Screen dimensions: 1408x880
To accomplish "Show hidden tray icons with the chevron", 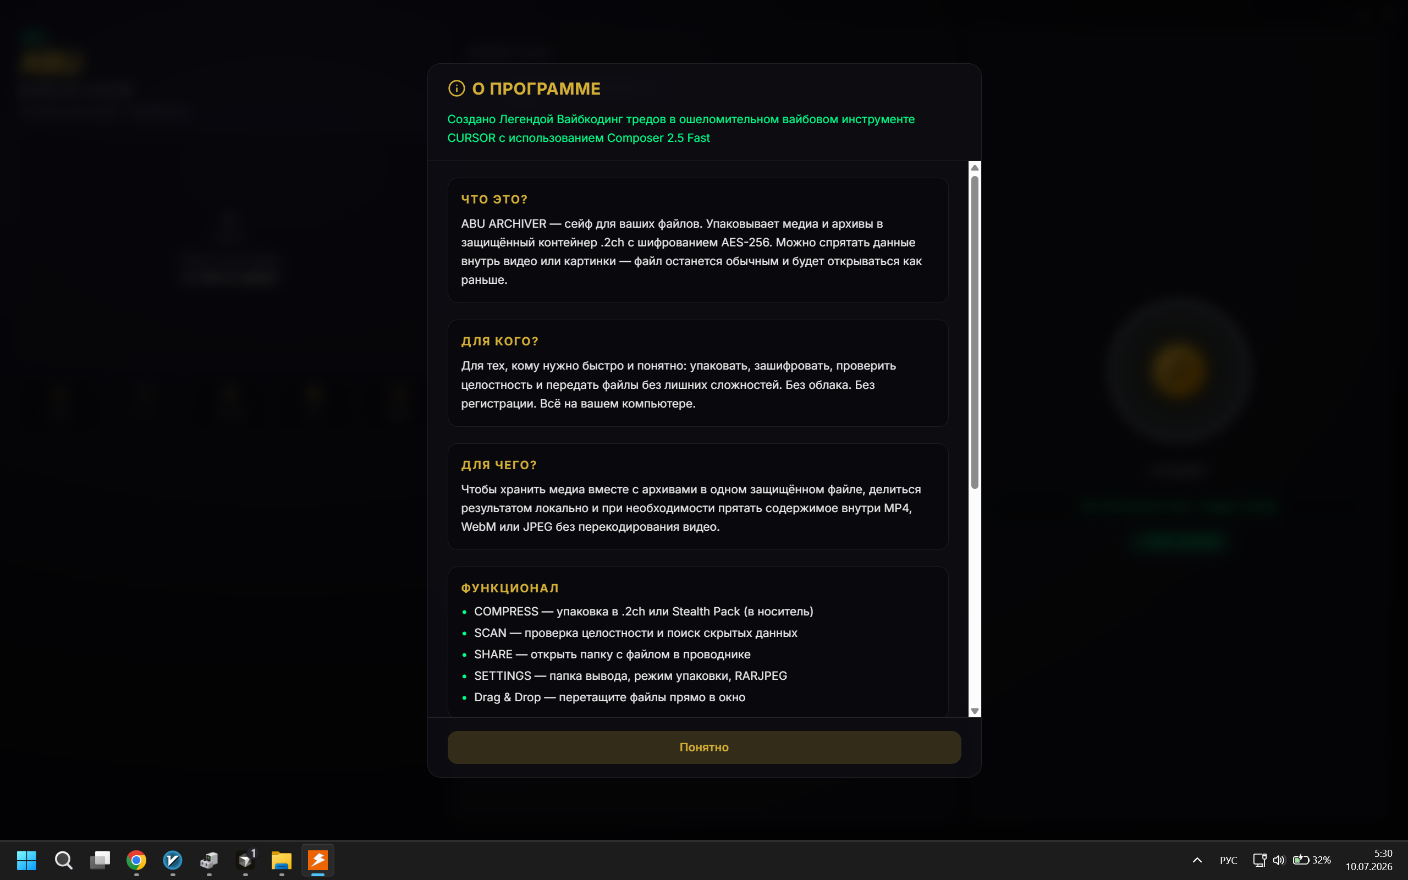I will (1197, 860).
